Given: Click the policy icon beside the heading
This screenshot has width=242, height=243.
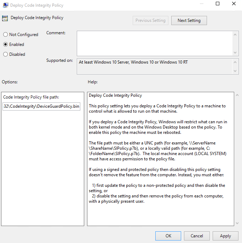Looking at the screenshot, I should click(5, 19).
